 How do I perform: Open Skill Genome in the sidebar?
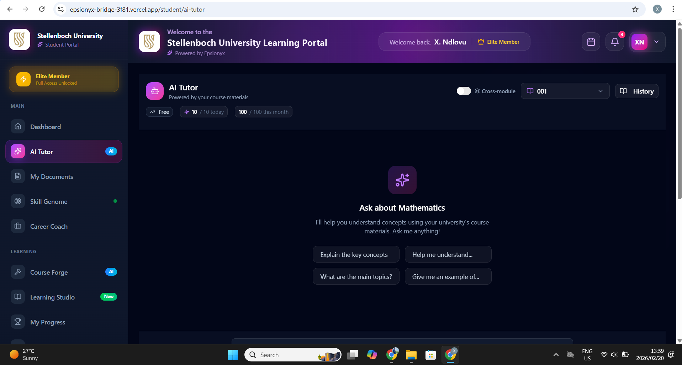[64, 201]
